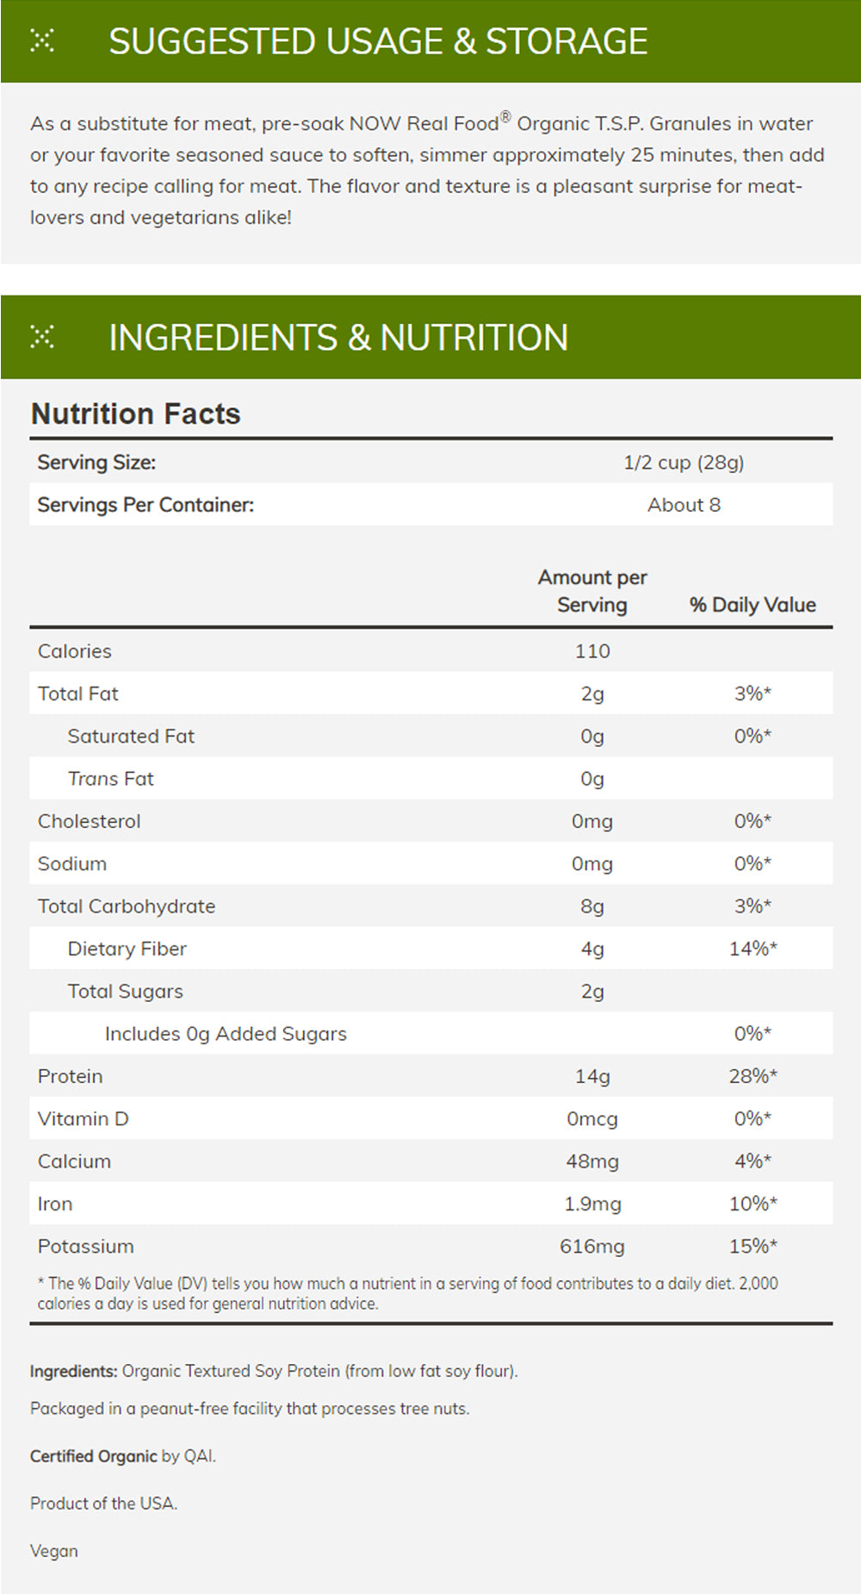This screenshot has width=861, height=1594.
Task: Click the Iron row label
Action: click(x=55, y=1204)
